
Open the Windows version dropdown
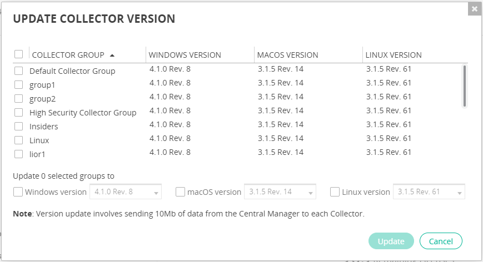click(126, 192)
